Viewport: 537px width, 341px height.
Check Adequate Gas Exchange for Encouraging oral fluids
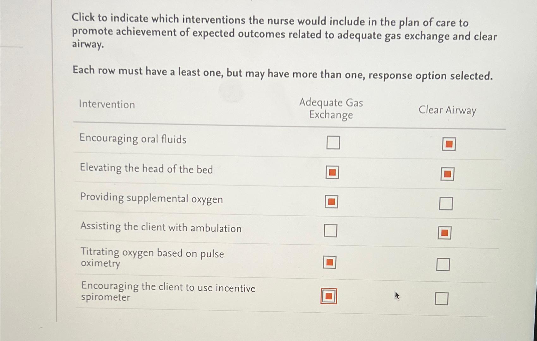[333, 142]
